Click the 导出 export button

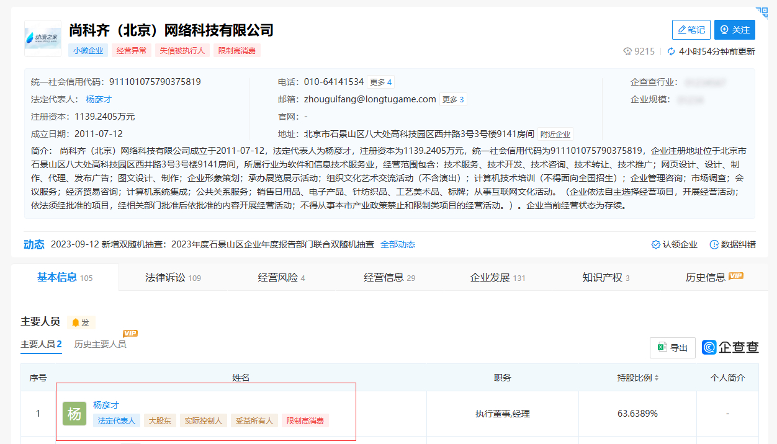pyautogui.click(x=673, y=348)
